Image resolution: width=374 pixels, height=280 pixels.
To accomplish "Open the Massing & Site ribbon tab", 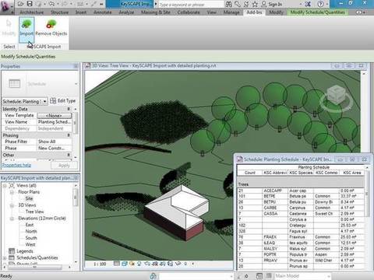I will (156, 12).
